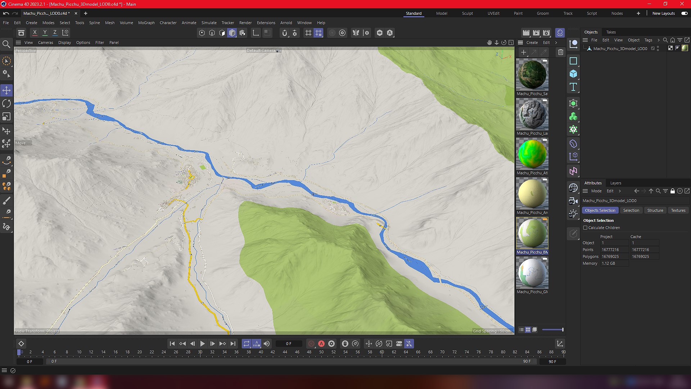
Task: Enable Calculate Children checkbox
Action: pyautogui.click(x=585, y=228)
